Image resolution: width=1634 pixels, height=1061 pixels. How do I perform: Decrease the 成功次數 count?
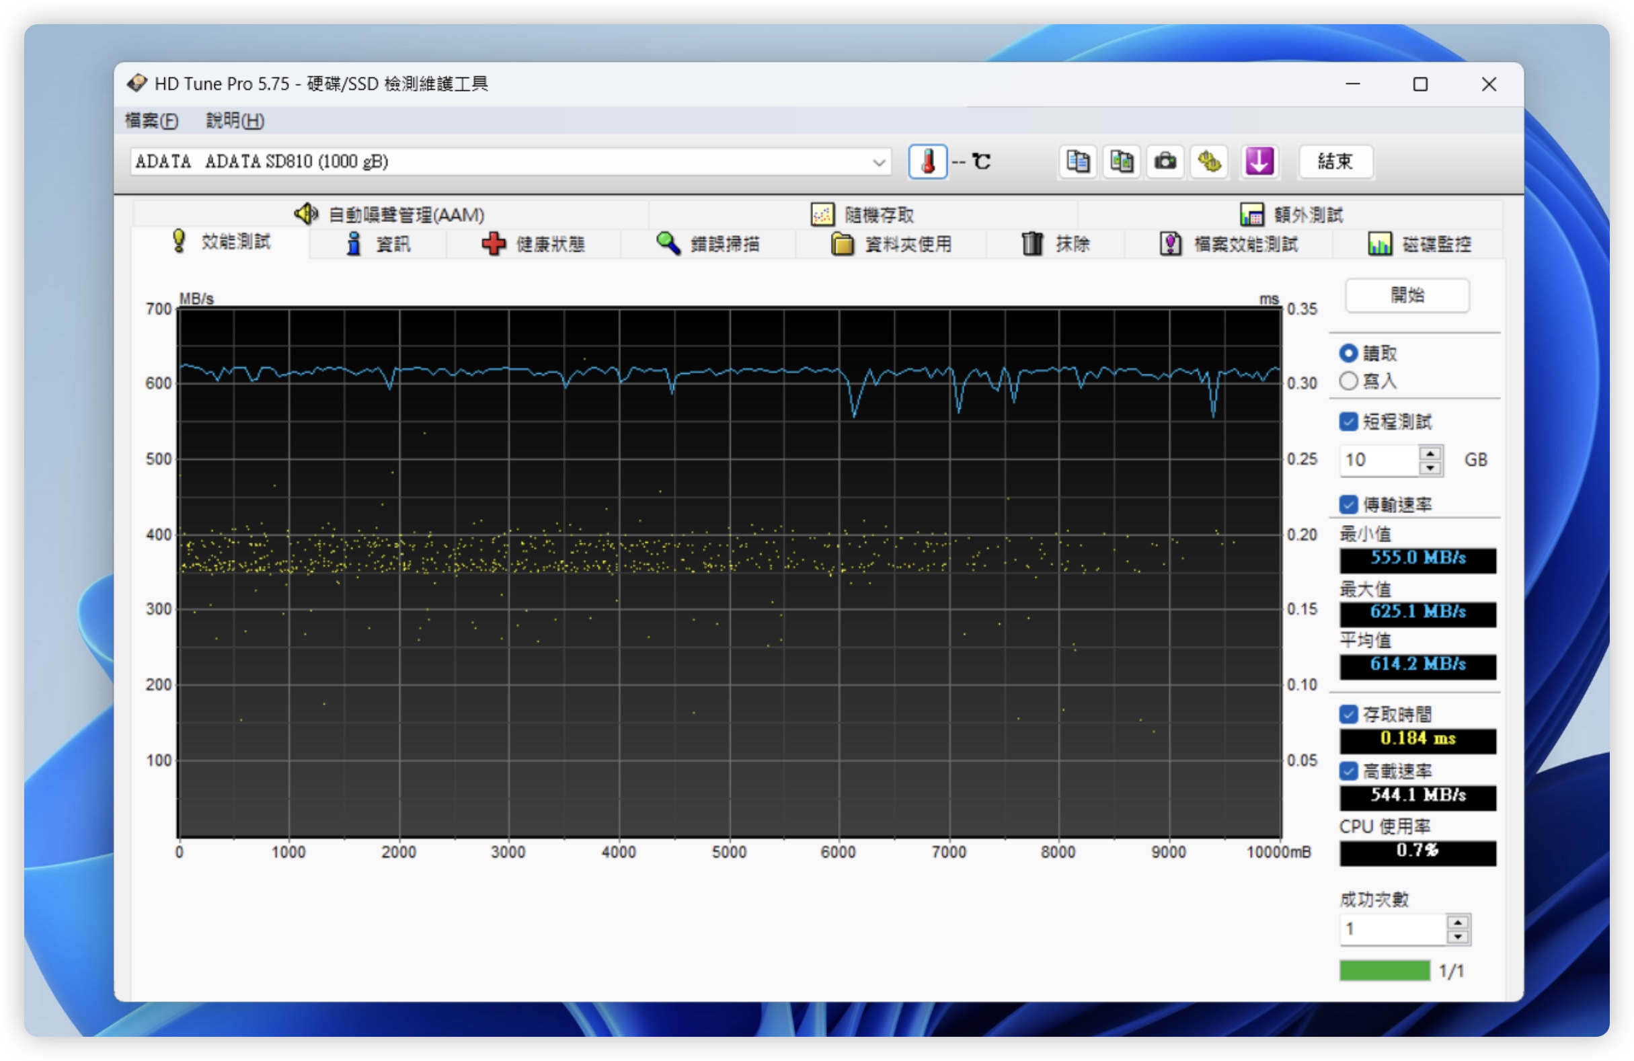pos(1457,937)
